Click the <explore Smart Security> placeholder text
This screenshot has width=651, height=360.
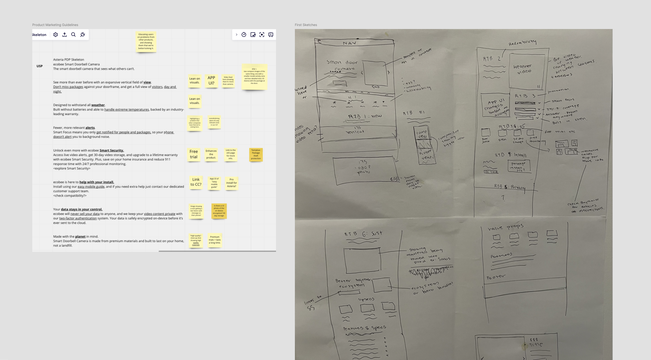pyautogui.click(x=72, y=168)
